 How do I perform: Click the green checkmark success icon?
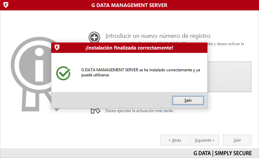pyautogui.click(x=63, y=73)
